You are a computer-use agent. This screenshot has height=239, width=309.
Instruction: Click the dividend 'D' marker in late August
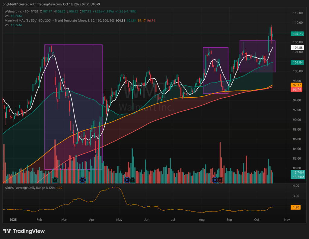215,180
